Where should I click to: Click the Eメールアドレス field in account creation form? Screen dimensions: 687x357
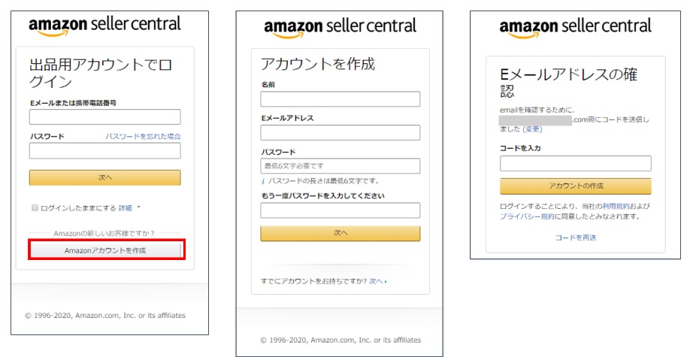pos(340,132)
